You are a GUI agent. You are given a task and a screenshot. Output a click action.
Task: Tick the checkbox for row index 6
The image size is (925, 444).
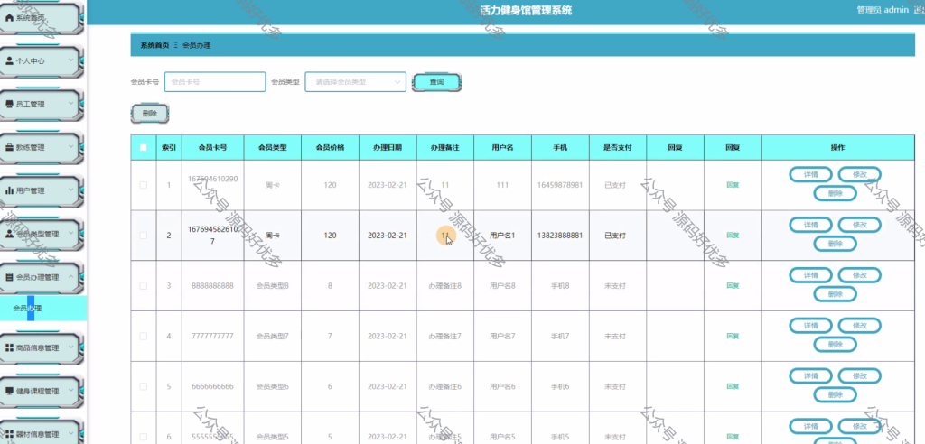tap(144, 437)
